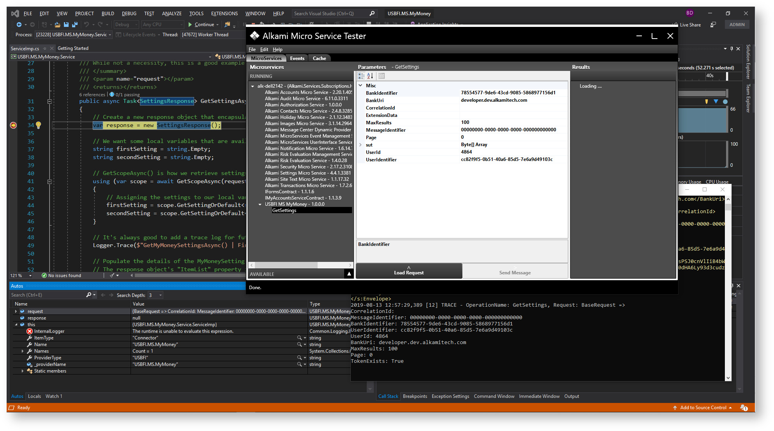
Task: Click the search magnifier in Visual Studio search box
Action: point(372,13)
